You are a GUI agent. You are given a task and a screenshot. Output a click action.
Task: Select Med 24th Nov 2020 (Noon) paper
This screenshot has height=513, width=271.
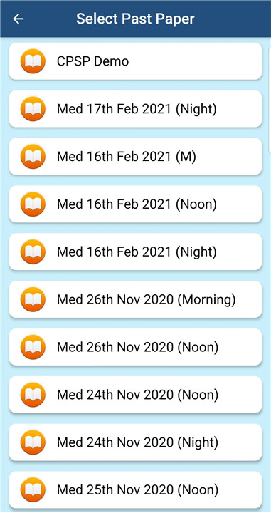[135, 394]
